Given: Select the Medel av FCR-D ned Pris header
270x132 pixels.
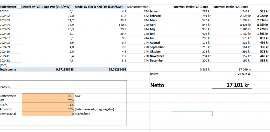Looking at the screenshot, I should tap(100, 7).
